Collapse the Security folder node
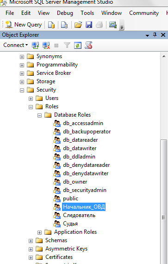The height and width of the screenshot is (264, 168). click(22, 91)
